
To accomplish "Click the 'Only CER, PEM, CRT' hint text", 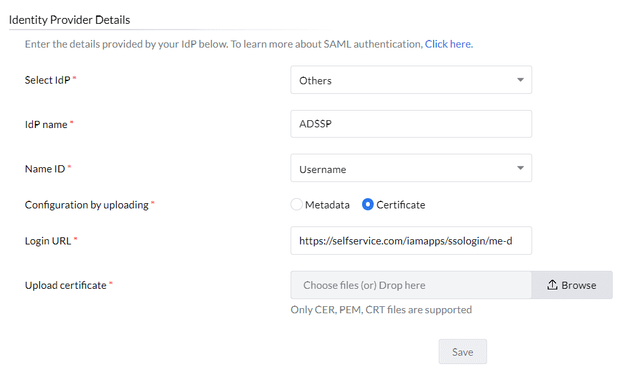I will (381, 309).
